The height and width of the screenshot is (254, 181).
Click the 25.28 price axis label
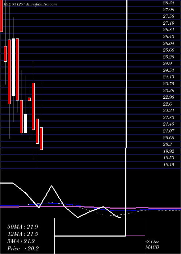[168, 57]
